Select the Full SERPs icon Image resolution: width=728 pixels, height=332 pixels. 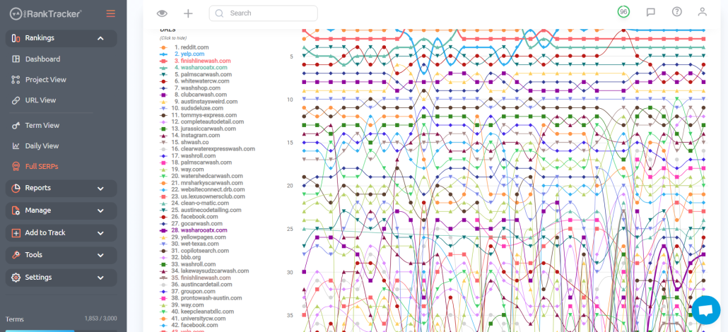click(16, 166)
